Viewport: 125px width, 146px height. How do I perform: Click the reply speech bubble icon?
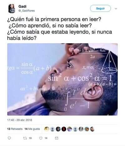click(x=9, y=138)
